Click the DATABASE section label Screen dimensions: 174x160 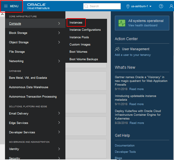[x=15, y=71]
